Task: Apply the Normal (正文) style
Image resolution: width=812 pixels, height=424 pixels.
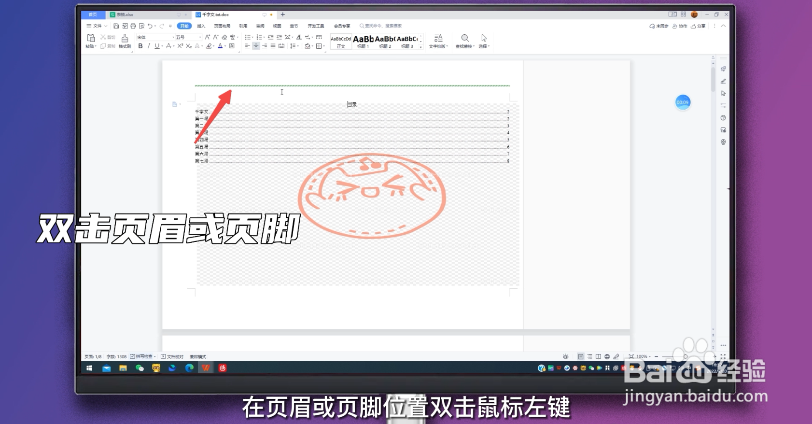Action: tap(341, 42)
